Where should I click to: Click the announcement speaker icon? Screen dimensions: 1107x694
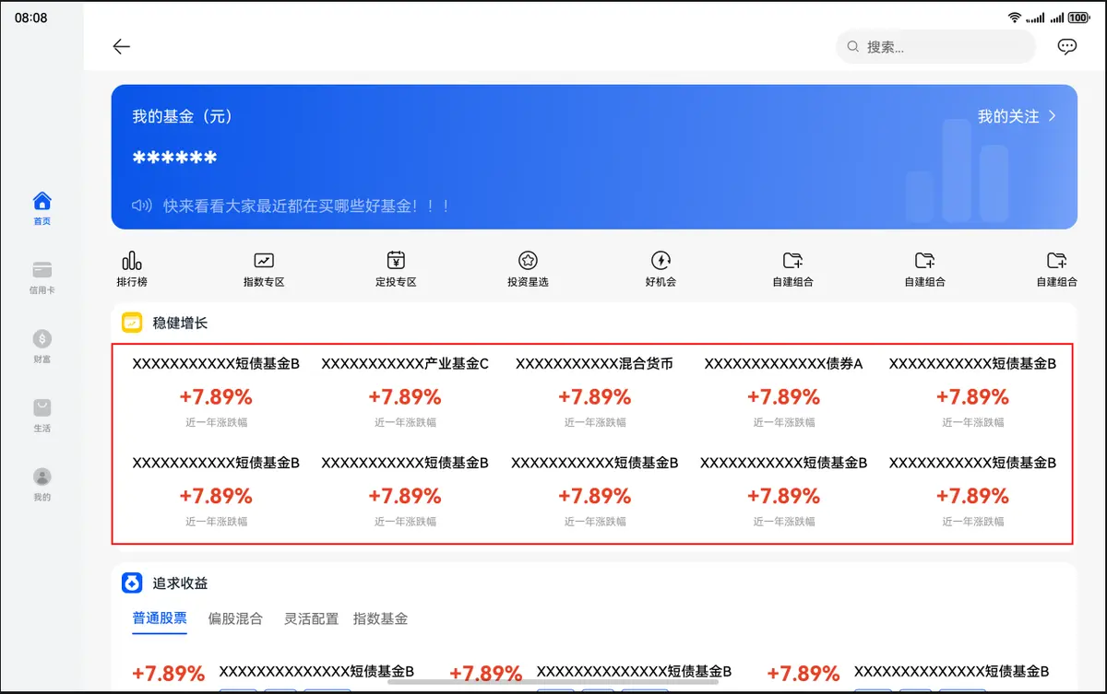point(141,206)
